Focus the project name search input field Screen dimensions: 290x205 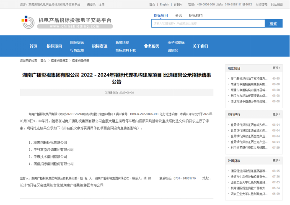click(208, 23)
